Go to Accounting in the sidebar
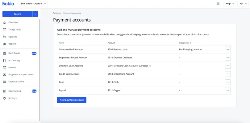The height and width of the screenshot is (123, 250). [14, 60]
